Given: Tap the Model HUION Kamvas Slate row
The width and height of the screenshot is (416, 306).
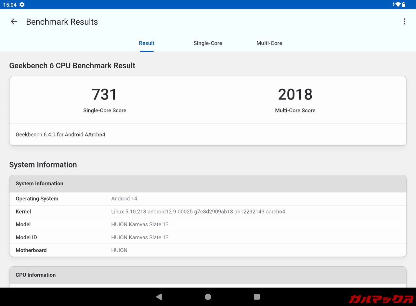Looking at the screenshot, I should [x=208, y=224].
